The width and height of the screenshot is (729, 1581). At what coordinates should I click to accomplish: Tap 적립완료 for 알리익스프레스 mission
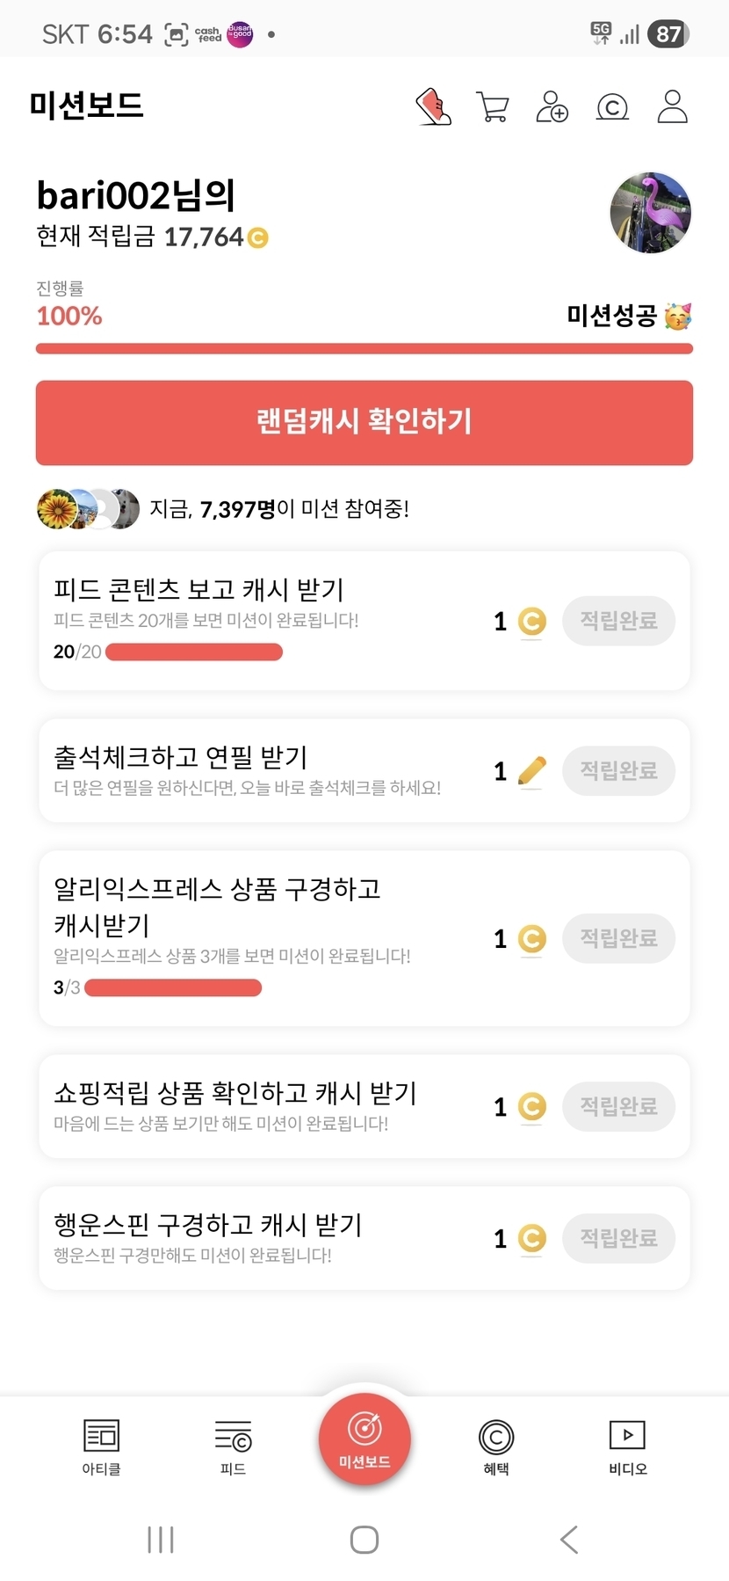(618, 938)
